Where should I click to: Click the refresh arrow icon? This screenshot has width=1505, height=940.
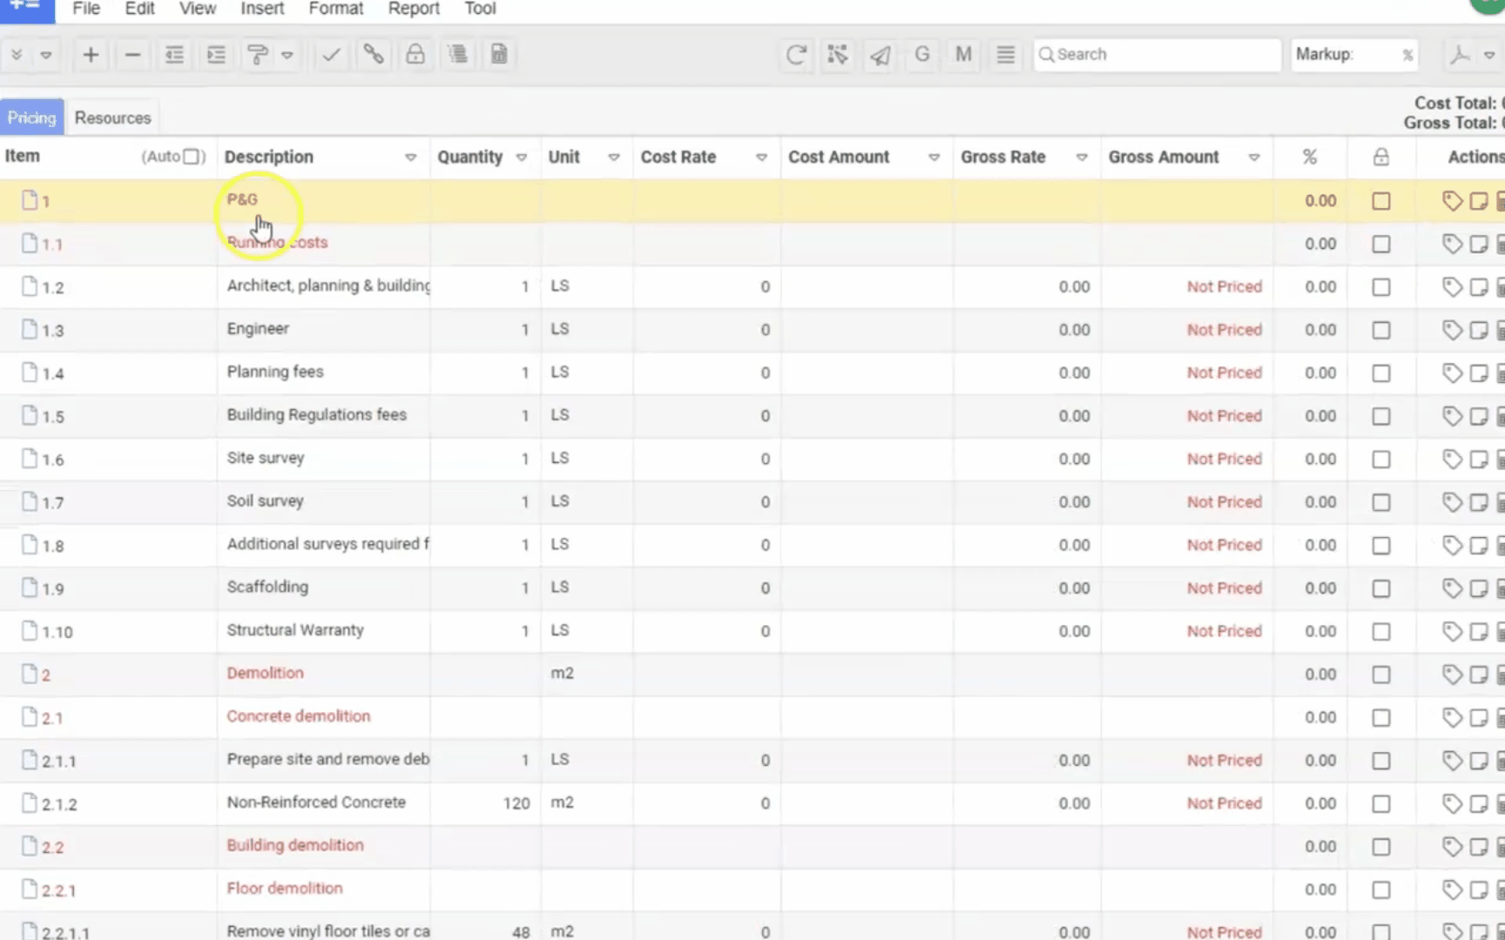pyautogui.click(x=795, y=55)
